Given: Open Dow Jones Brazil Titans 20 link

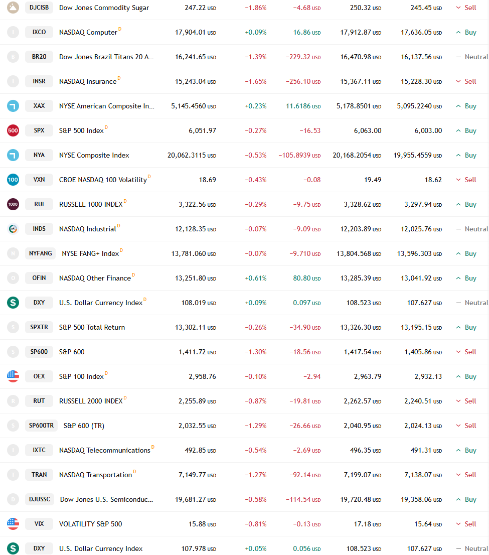Looking at the screenshot, I should 106,57.
